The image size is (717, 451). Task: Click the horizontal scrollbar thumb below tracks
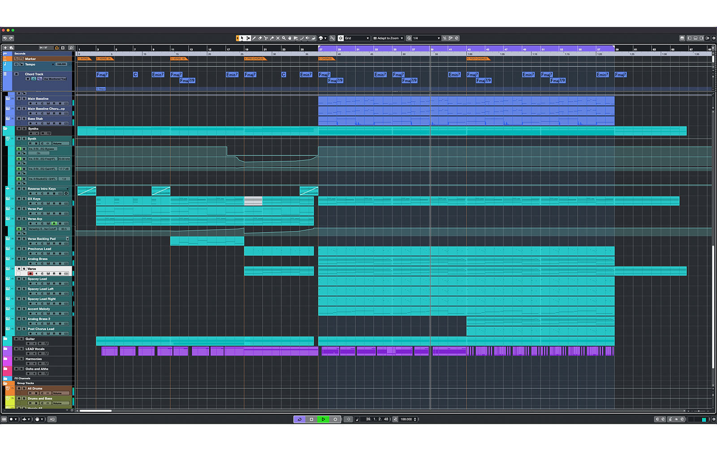95,411
